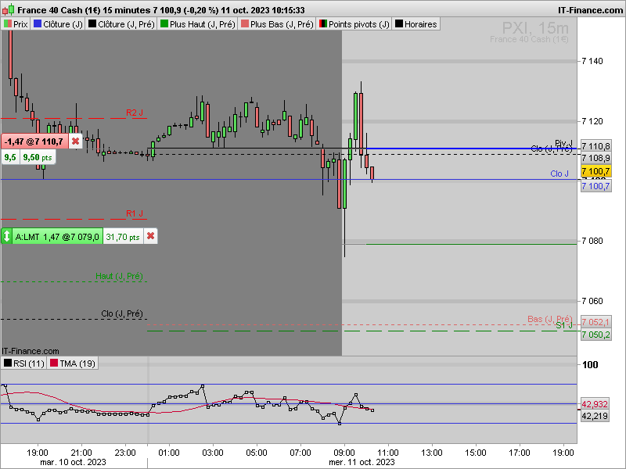
Task: Click the Clôture (J, Pré) legend label
Action: (126, 24)
